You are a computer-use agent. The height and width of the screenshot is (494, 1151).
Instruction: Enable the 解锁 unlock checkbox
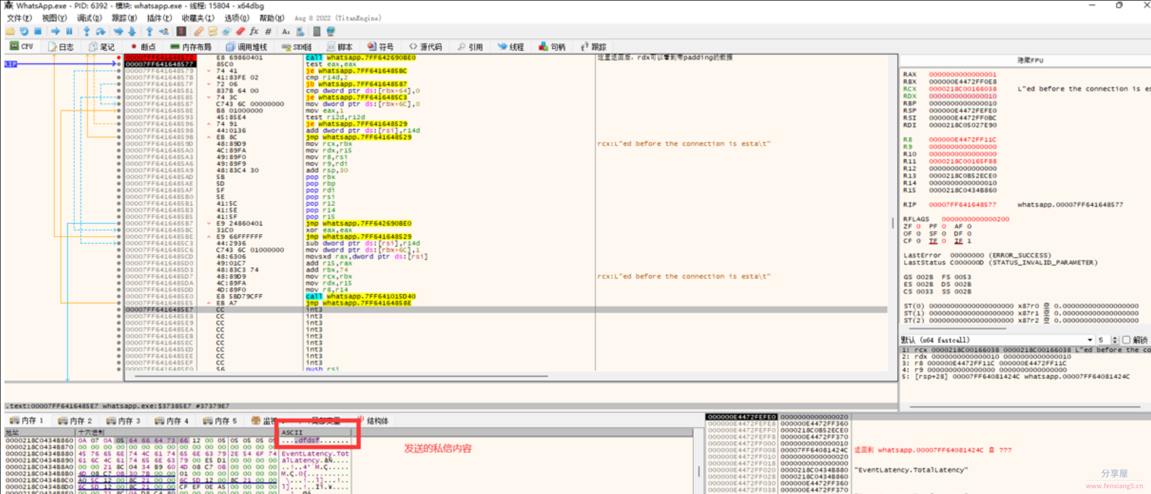pos(1126,340)
